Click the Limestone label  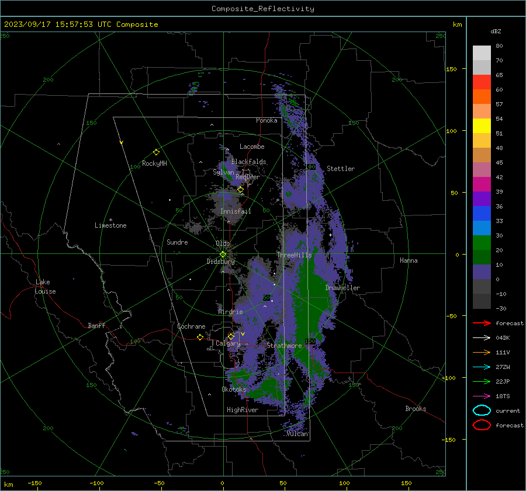pyautogui.click(x=110, y=225)
